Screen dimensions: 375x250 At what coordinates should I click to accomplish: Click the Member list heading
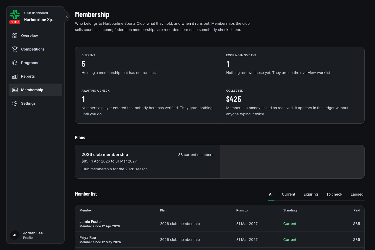click(86, 194)
